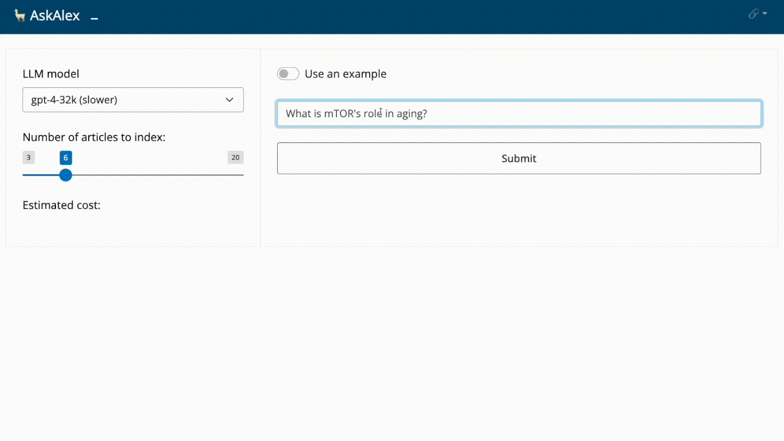Screen dimensions: 784x441
Task: Click the chain link icon in navbar
Action: point(753,14)
